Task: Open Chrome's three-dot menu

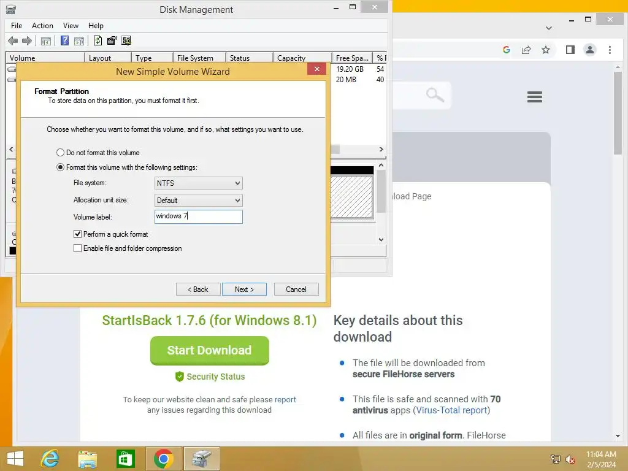Action: (x=610, y=50)
